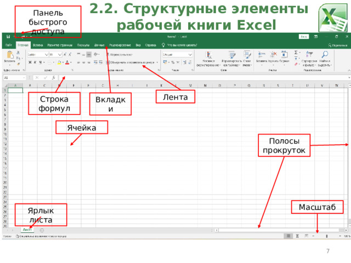Click the Cut scissors icon
Screen dimensions: 351x263
(x=18, y=53)
